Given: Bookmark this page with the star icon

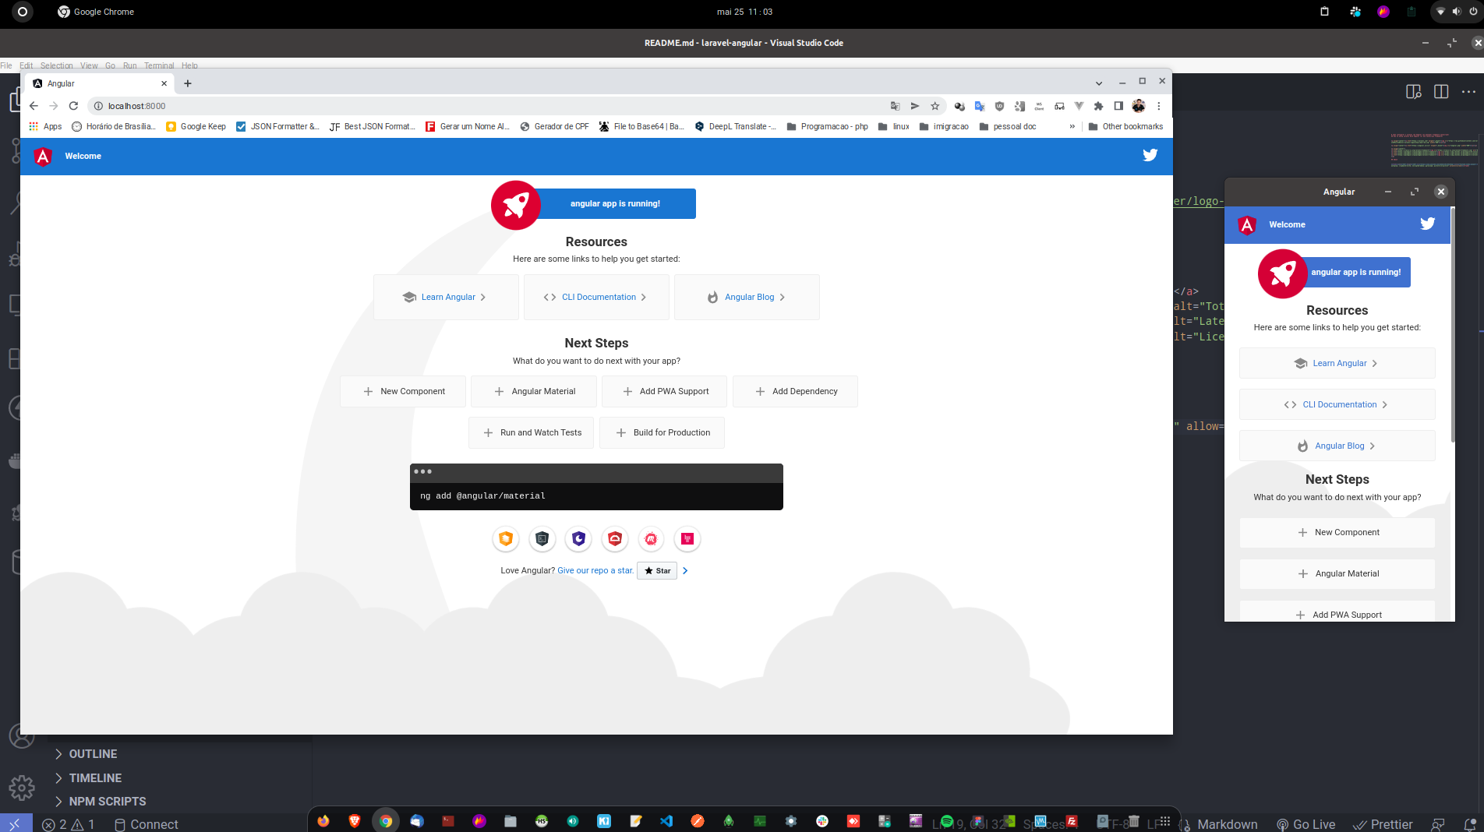Looking at the screenshot, I should tap(935, 106).
